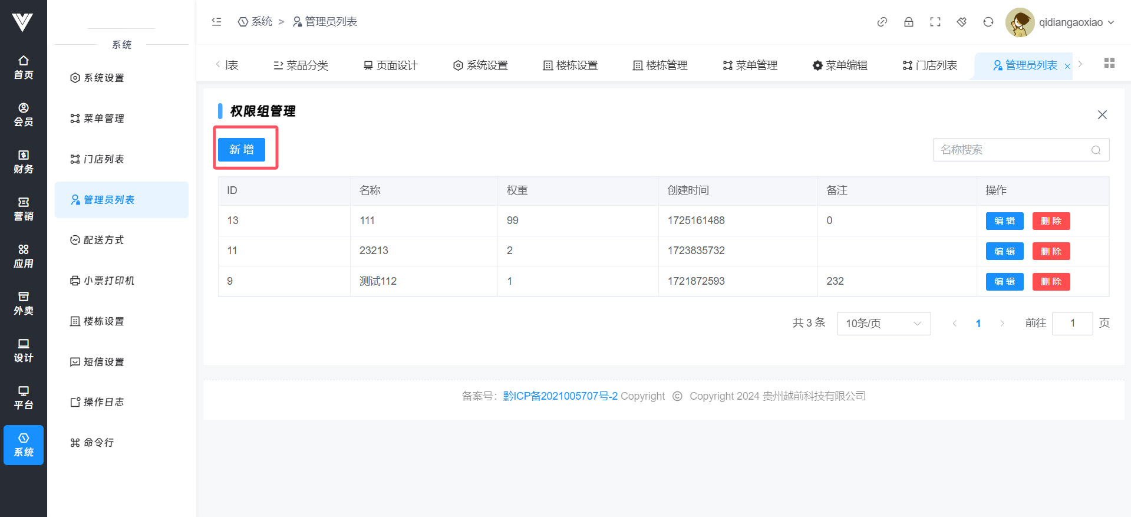Switch to the 菜单管理 tab
Image resolution: width=1131 pixels, height=517 pixels.
coord(750,65)
